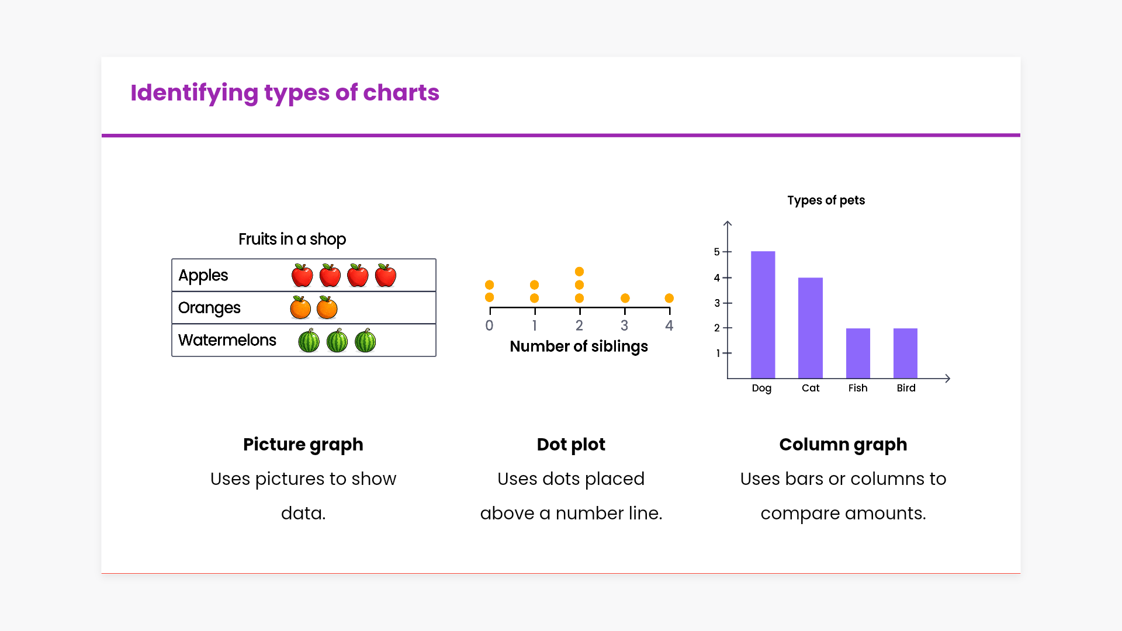
Task: Click the "Column graph" heading
Action: point(843,445)
